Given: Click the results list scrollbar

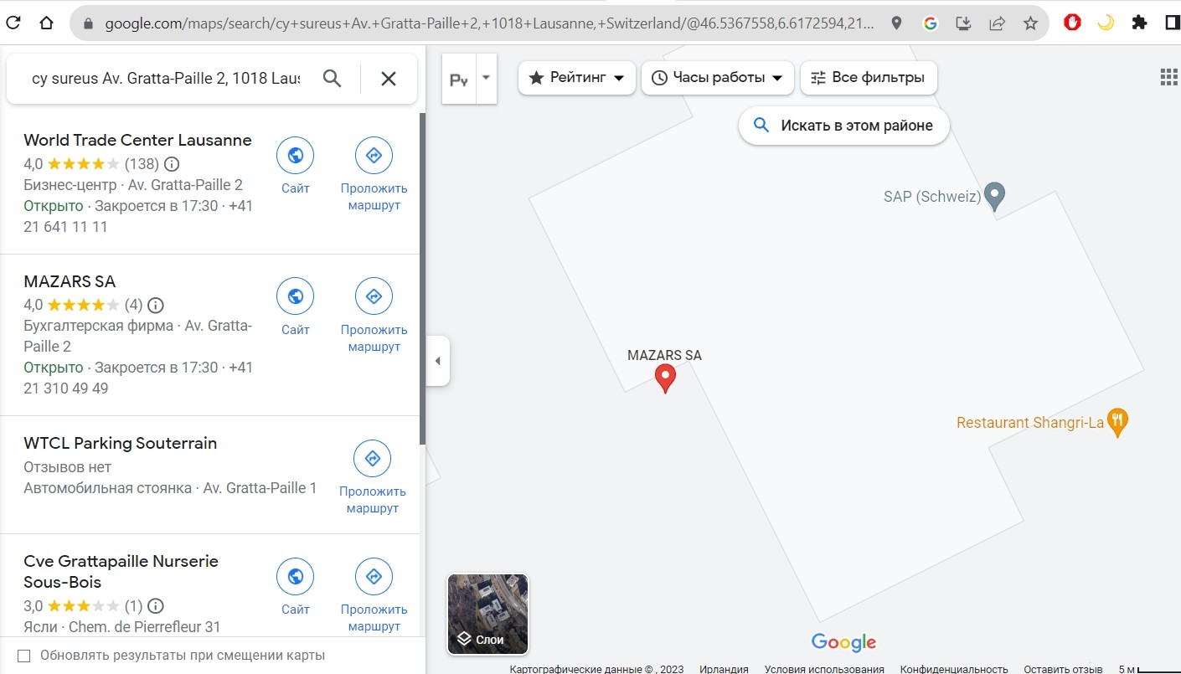Looking at the screenshot, I should 422,279.
